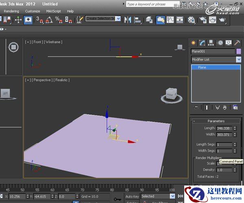Open the Motion panel icon
The height and width of the screenshot is (203, 244).
(220, 43)
